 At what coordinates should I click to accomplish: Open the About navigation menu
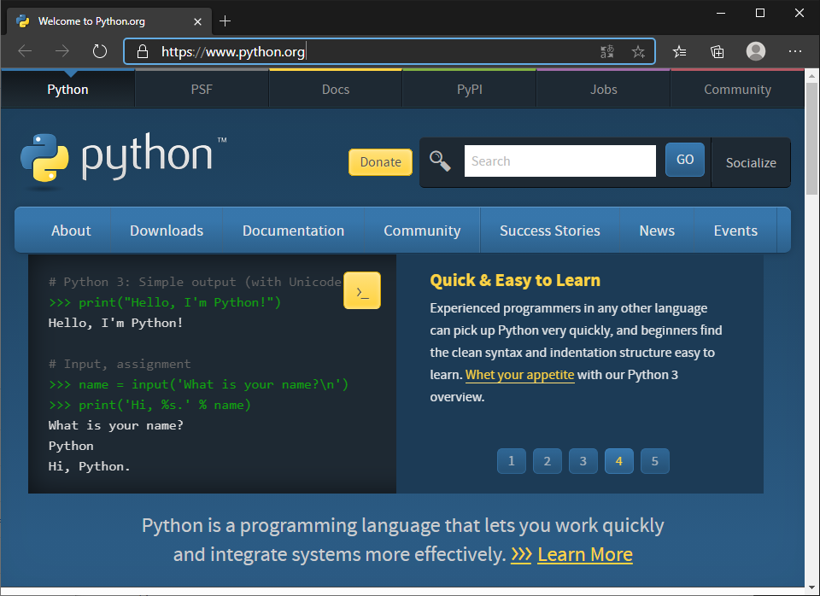tap(71, 231)
